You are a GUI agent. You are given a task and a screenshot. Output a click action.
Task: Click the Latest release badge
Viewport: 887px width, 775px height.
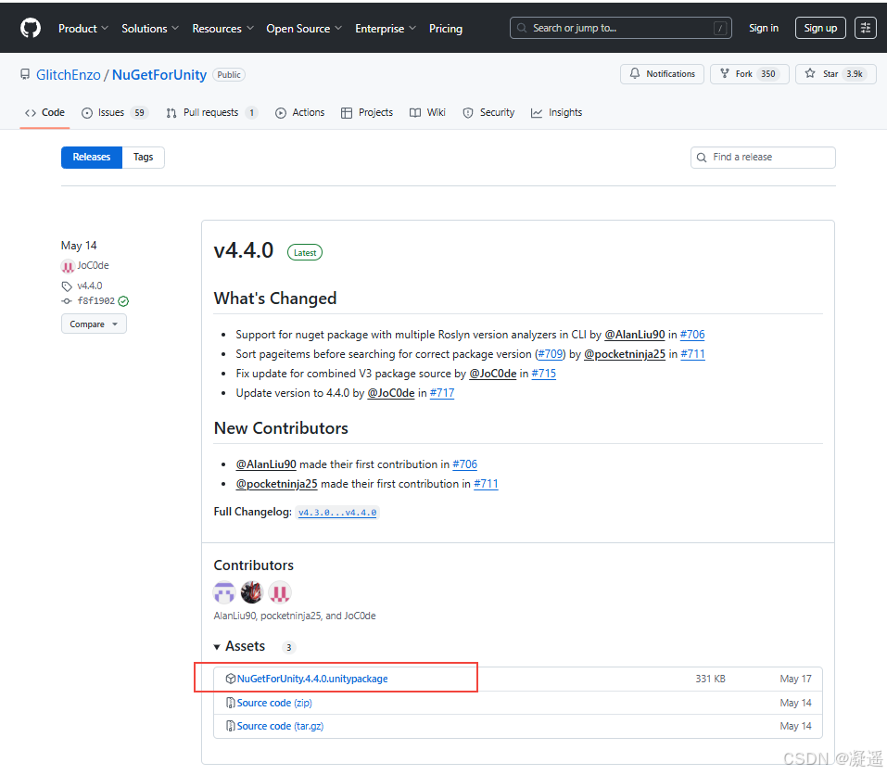305,252
